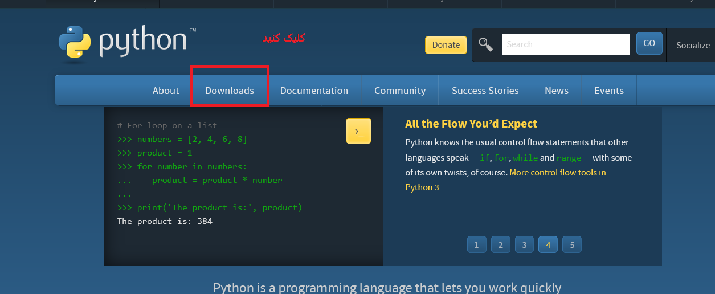
Task: Show slide 2 of the code examples
Action: point(500,245)
